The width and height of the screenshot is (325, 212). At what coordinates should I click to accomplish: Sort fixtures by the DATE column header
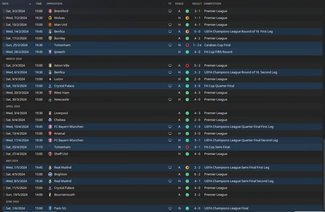tap(5, 4)
